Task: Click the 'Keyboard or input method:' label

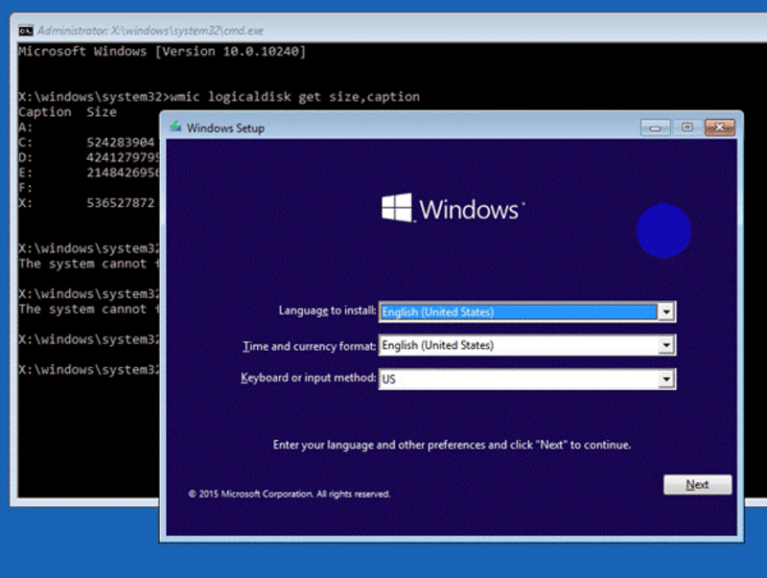Action: pyautogui.click(x=308, y=378)
